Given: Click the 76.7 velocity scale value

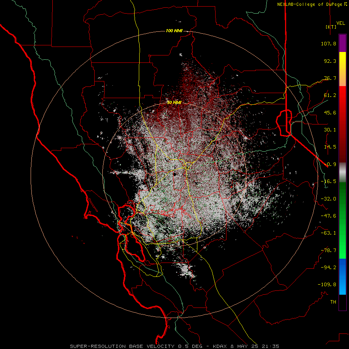Looking at the screenshot, I should [x=330, y=78].
